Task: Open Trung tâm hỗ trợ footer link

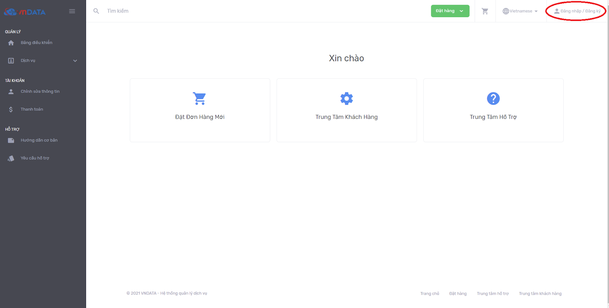Action: pos(493,294)
